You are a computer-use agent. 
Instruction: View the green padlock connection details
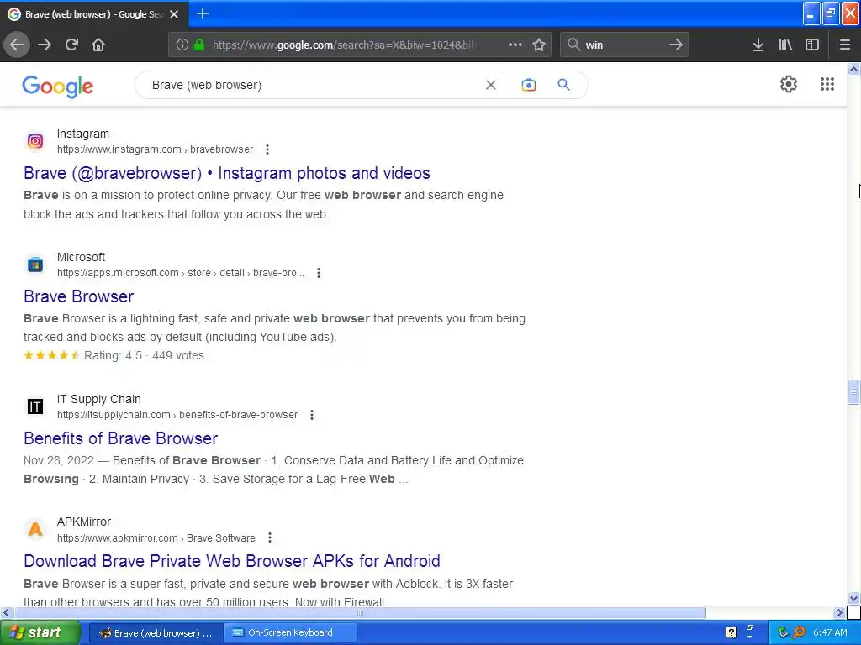pos(199,45)
